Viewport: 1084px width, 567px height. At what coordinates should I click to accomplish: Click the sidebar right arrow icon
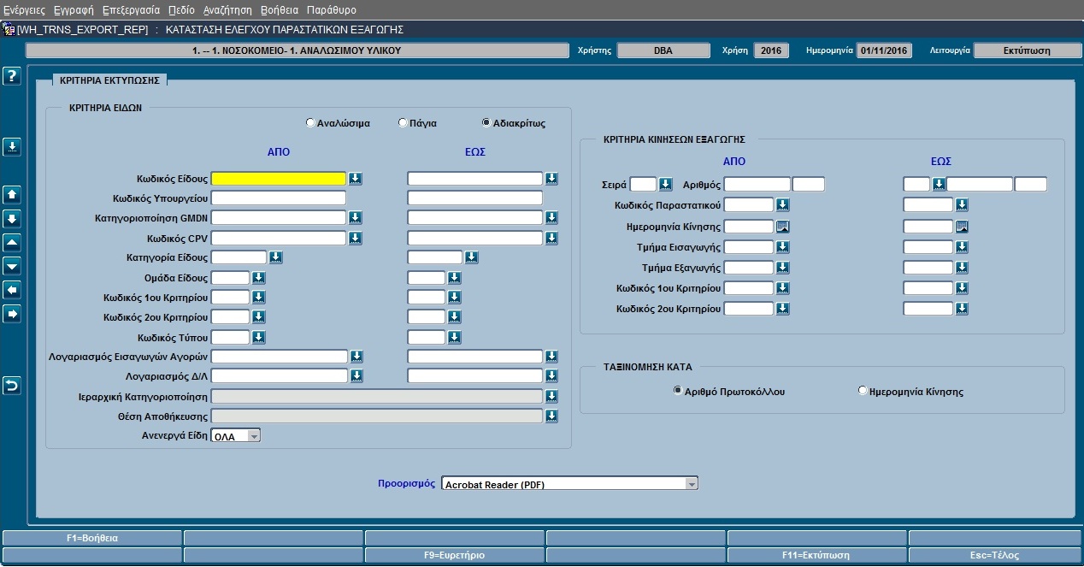click(12, 314)
